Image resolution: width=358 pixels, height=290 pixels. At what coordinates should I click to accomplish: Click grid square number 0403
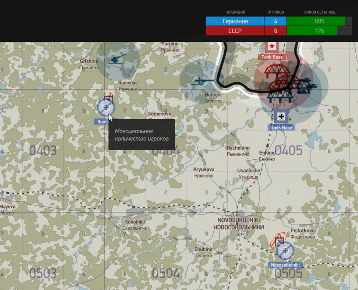(43, 150)
